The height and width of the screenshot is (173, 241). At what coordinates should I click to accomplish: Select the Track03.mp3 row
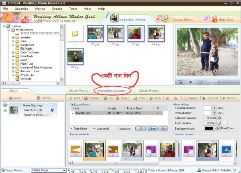(117, 113)
